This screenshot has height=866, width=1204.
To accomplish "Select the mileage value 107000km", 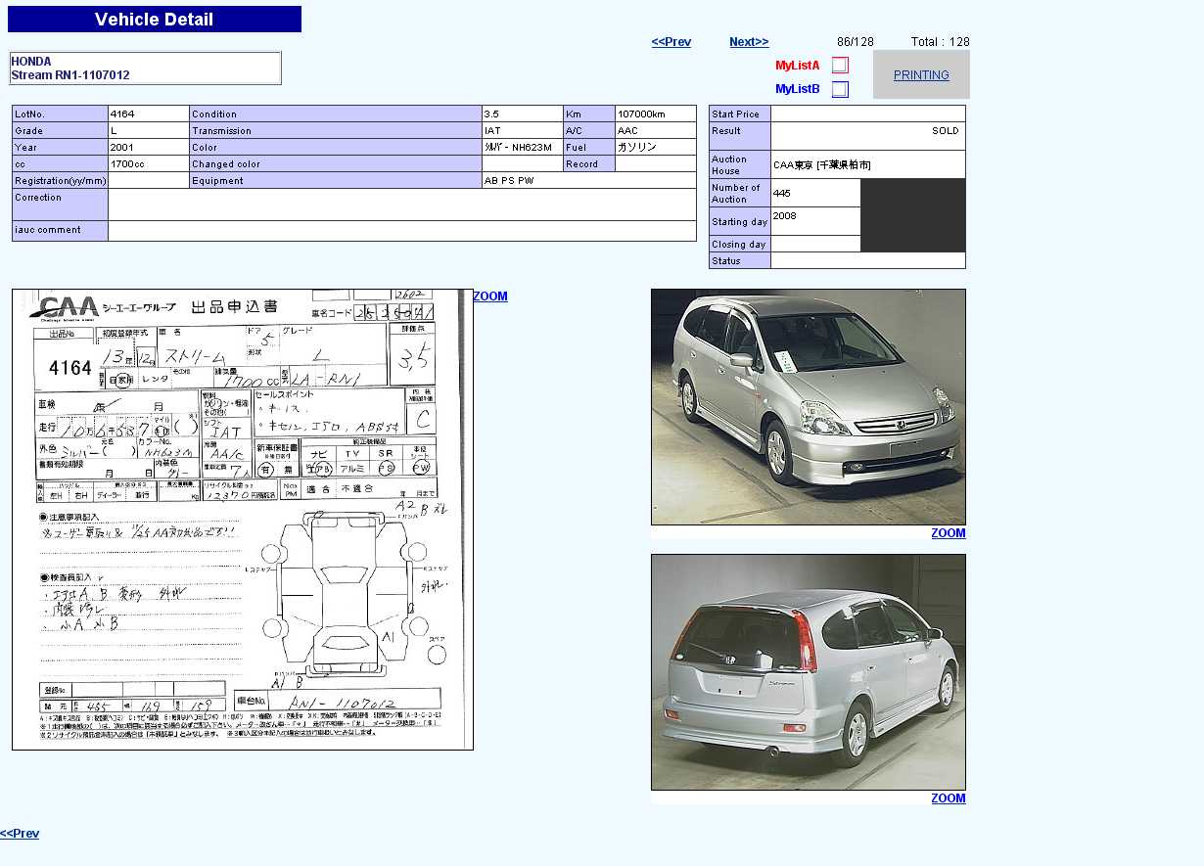I will coord(641,114).
